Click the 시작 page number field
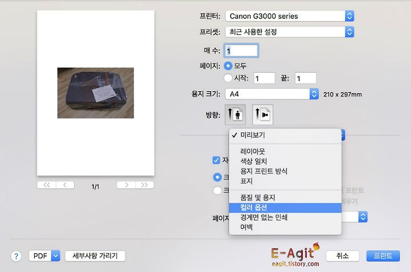 pos(264,78)
